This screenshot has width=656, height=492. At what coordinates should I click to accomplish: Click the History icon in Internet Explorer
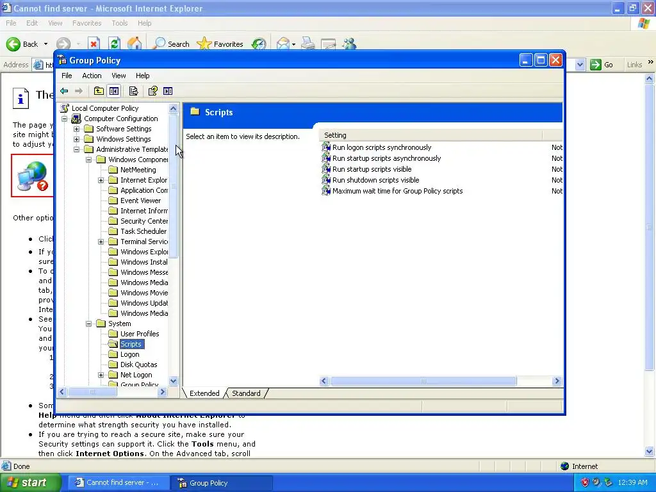tap(259, 44)
